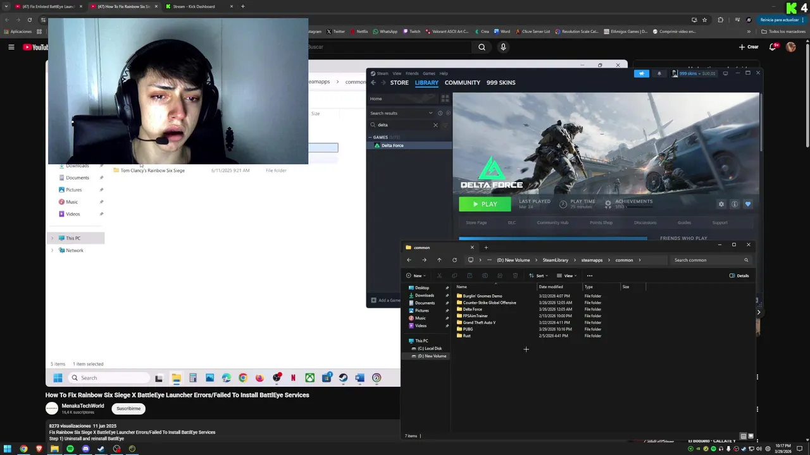Open Delta Force Points Shop link

[x=601, y=222]
